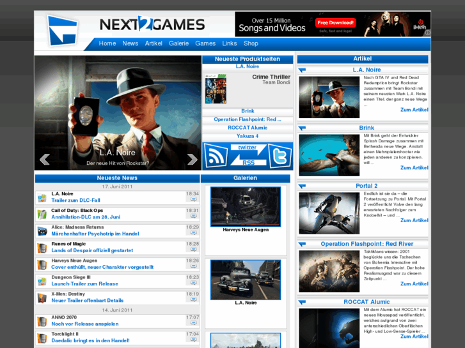Show previous slide with left arrow
465x348 pixels.
point(45,160)
